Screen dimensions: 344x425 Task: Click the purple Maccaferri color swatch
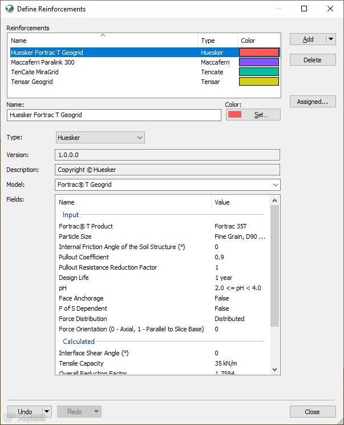[x=259, y=62]
